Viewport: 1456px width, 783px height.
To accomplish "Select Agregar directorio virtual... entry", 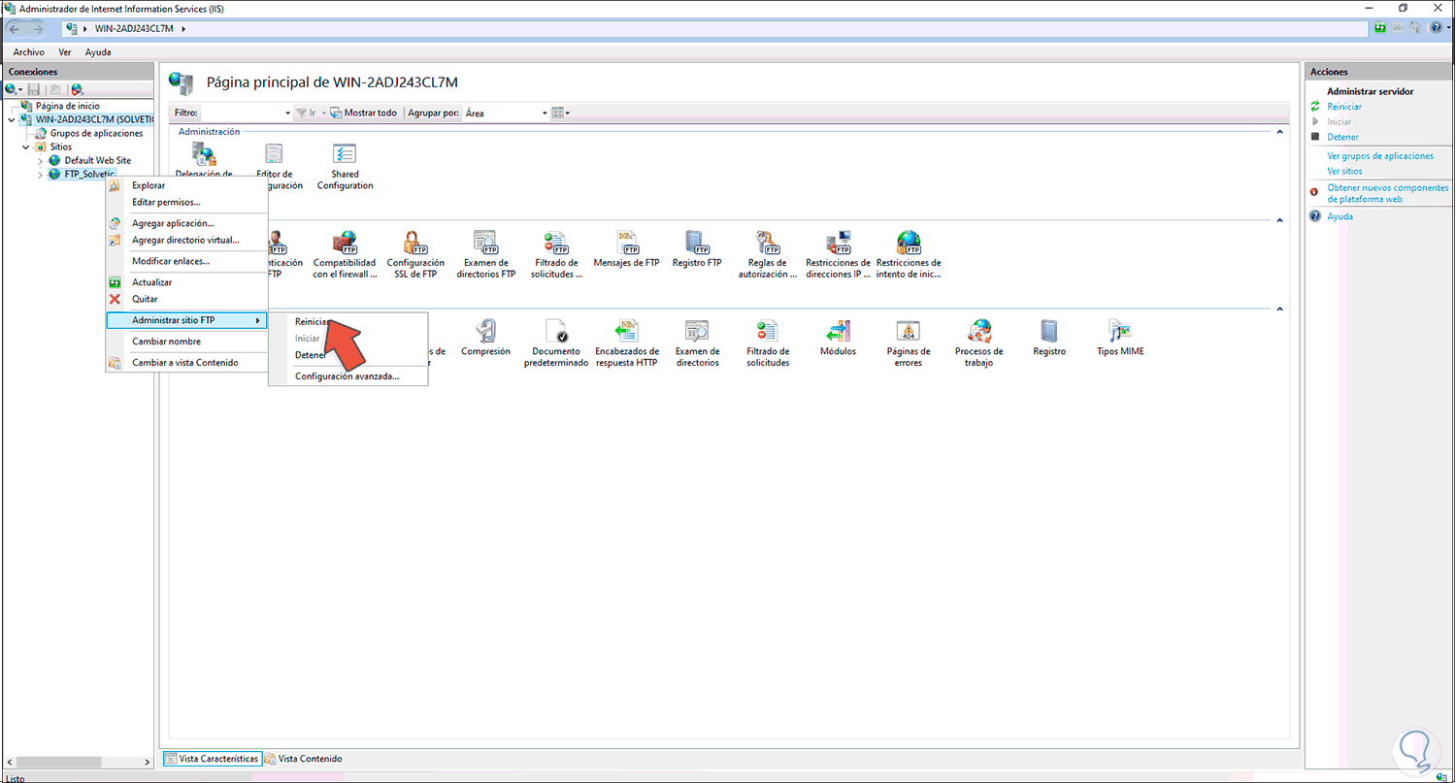I will click(186, 240).
